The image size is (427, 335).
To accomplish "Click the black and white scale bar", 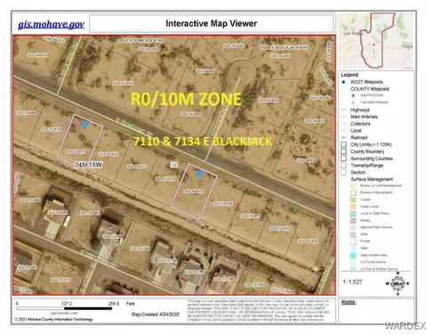I will [x=64, y=308].
